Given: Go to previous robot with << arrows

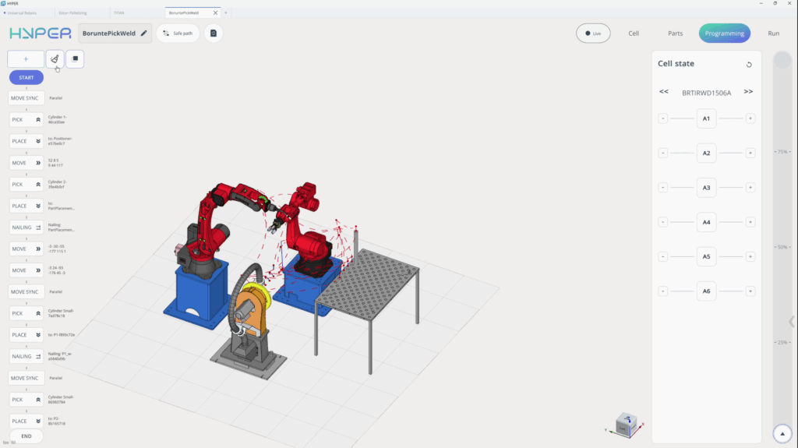Looking at the screenshot, I should click(x=664, y=92).
